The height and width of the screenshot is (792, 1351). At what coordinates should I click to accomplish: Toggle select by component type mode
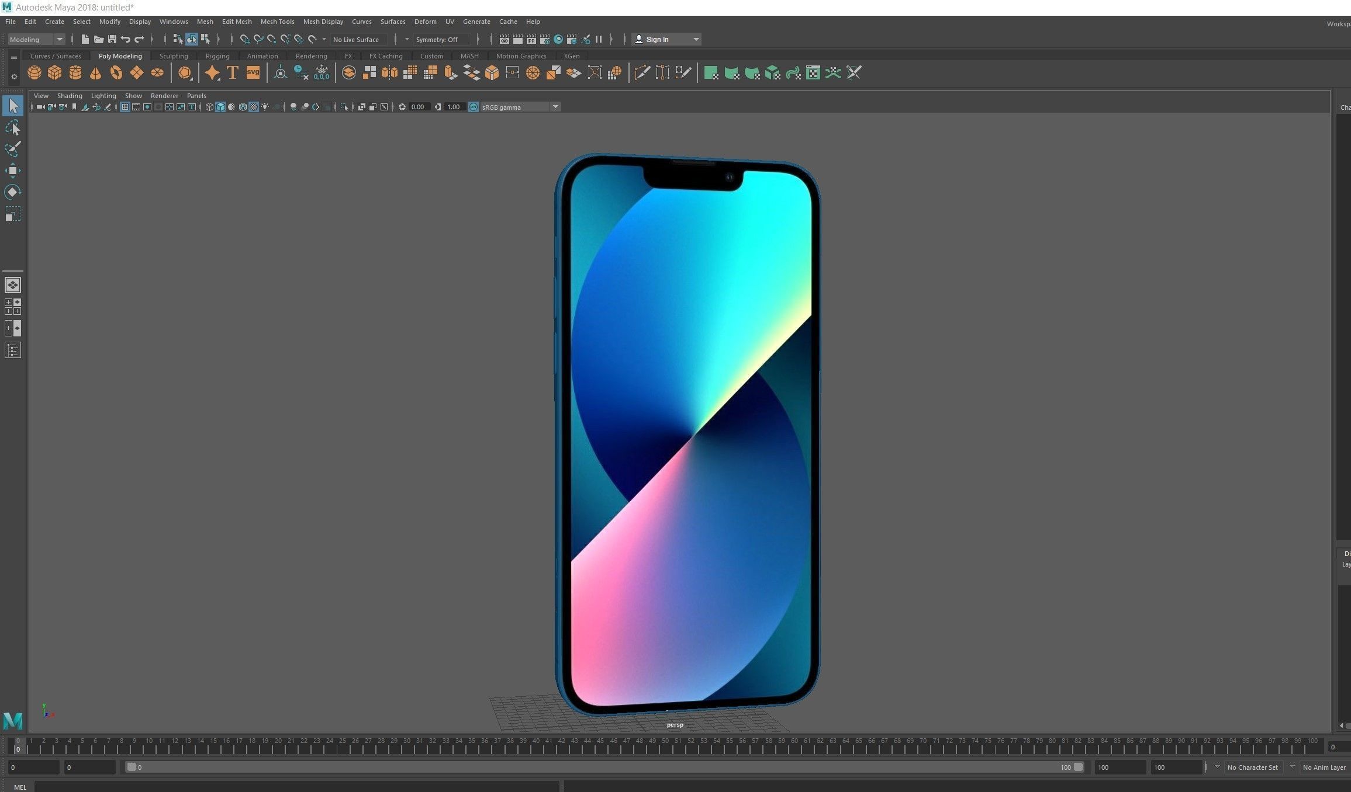[205, 39]
